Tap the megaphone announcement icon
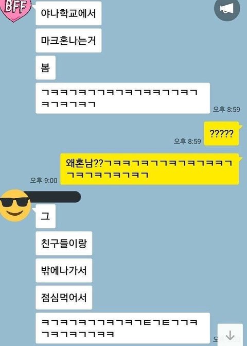Image resolution: width=247 pixels, height=346 pixels. coord(227,9)
